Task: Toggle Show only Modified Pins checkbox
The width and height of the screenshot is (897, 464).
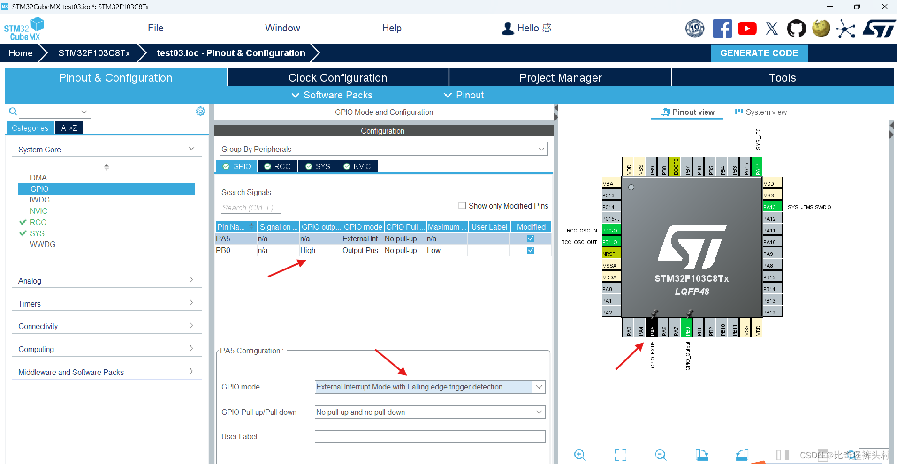Action: pyautogui.click(x=462, y=206)
